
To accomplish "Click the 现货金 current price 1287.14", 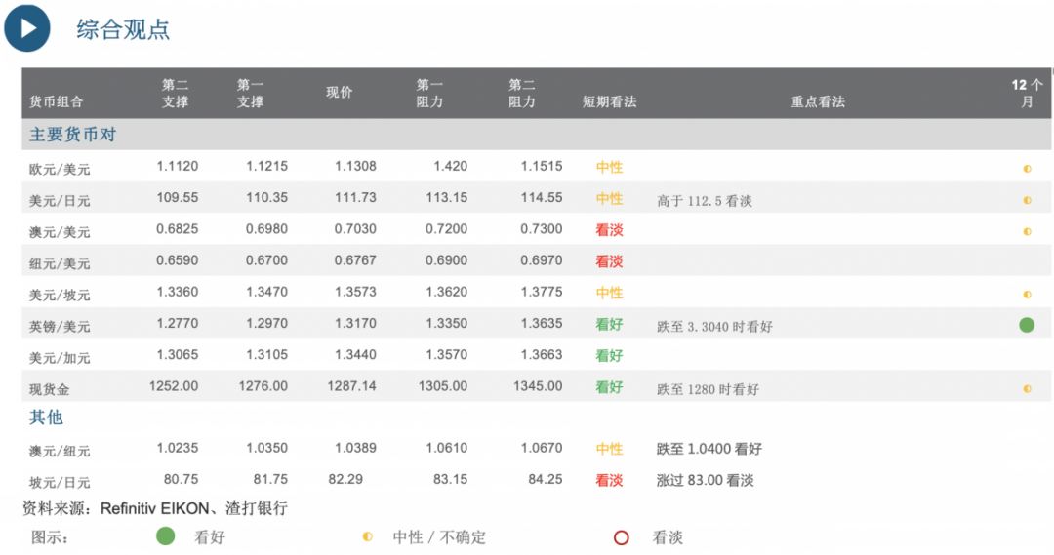I will 355,386.
